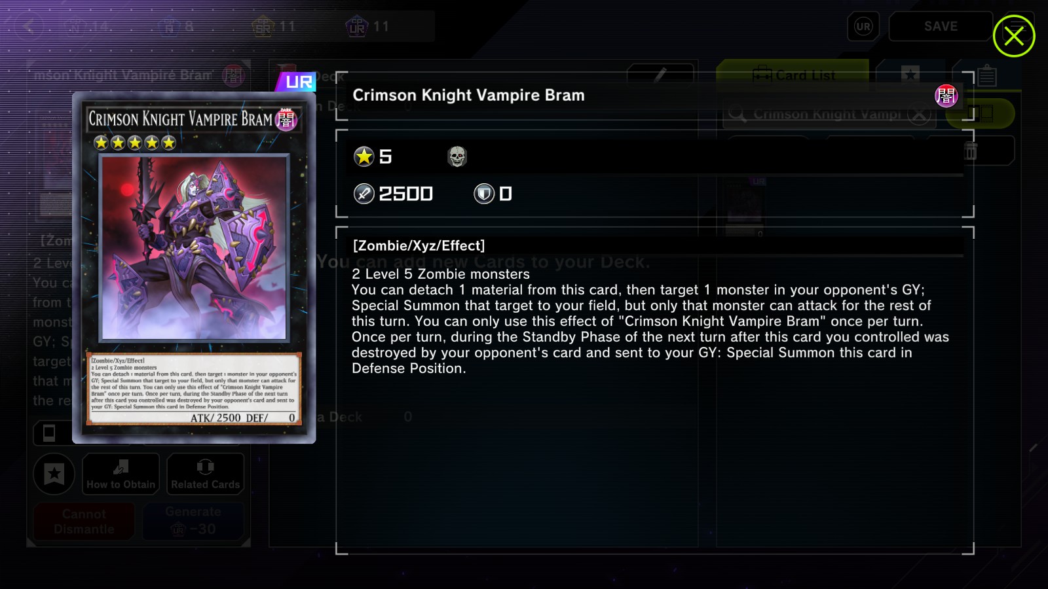Click the search field containing Crimson Knight
The image size is (1048, 589).
[829, 115]
